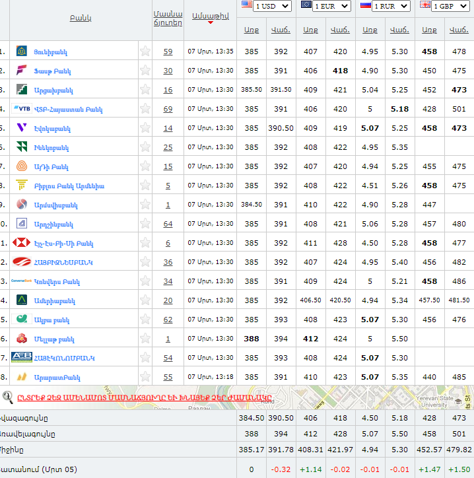Click the Unibank logo icon
This screenshot has height=478, width=474.
(22, 51)
